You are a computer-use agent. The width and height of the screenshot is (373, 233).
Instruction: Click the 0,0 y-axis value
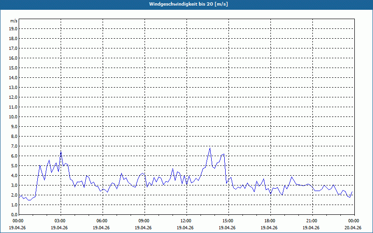[14, 214]
